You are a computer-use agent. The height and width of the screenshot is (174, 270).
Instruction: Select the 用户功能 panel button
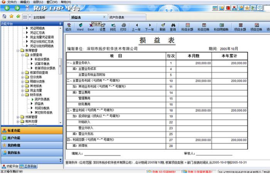click(x=32, y=138)
